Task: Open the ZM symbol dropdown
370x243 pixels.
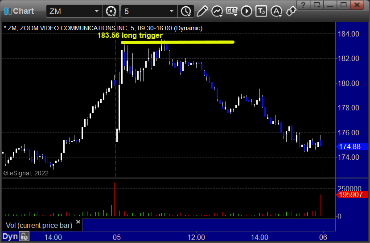Action: click(96, 11)
